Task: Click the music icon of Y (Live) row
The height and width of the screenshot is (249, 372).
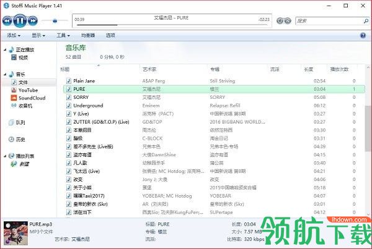Action: point(69,114)
